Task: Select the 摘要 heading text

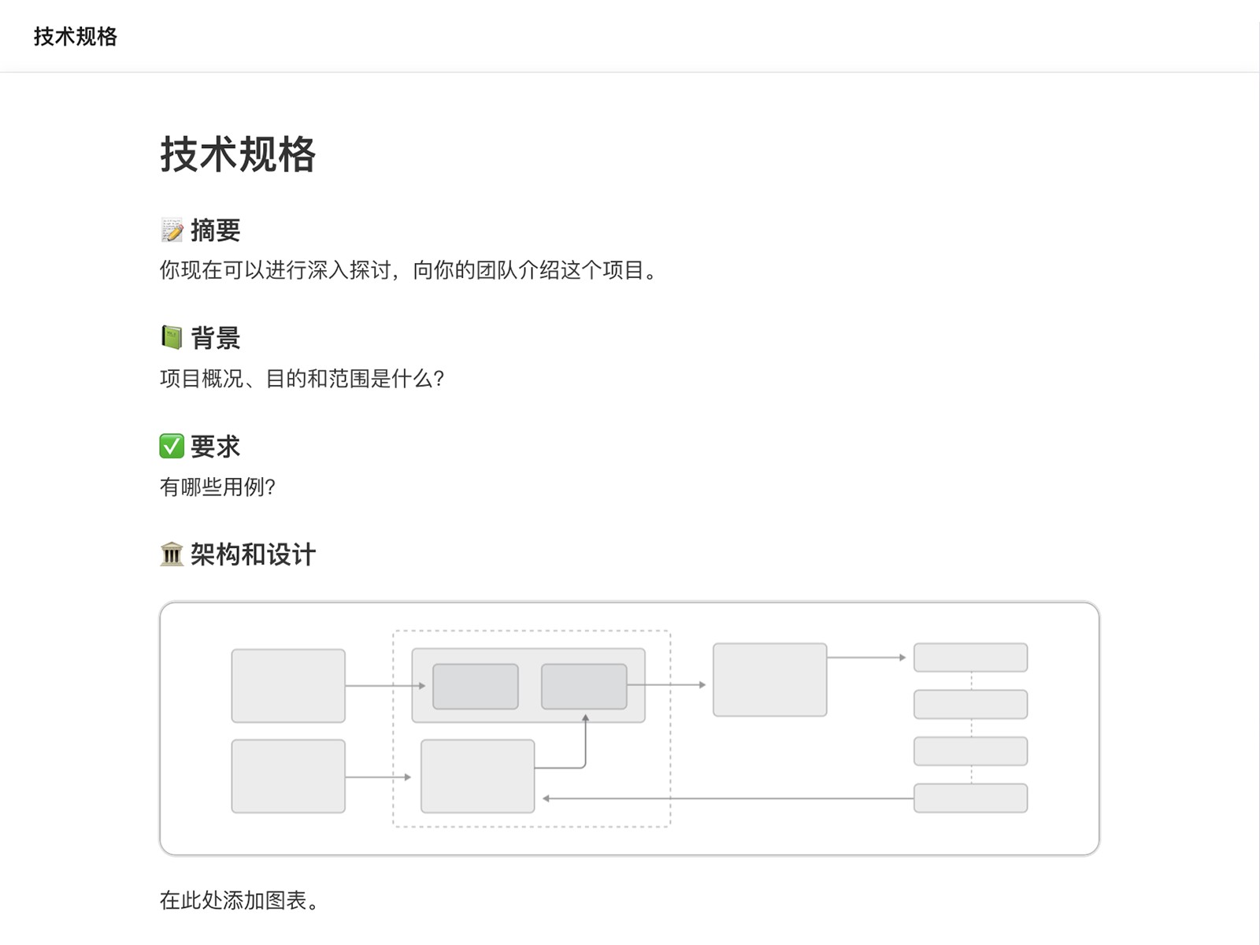Action: 215,230
